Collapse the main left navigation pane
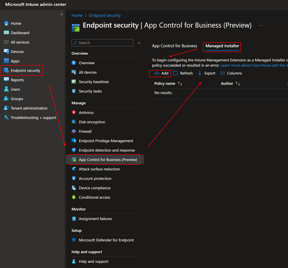The image size is (288, 268). (62, 14)
